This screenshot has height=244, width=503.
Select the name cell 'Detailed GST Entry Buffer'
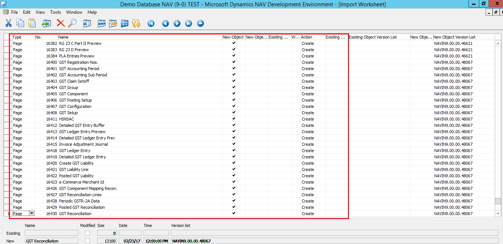pos(140,125)
